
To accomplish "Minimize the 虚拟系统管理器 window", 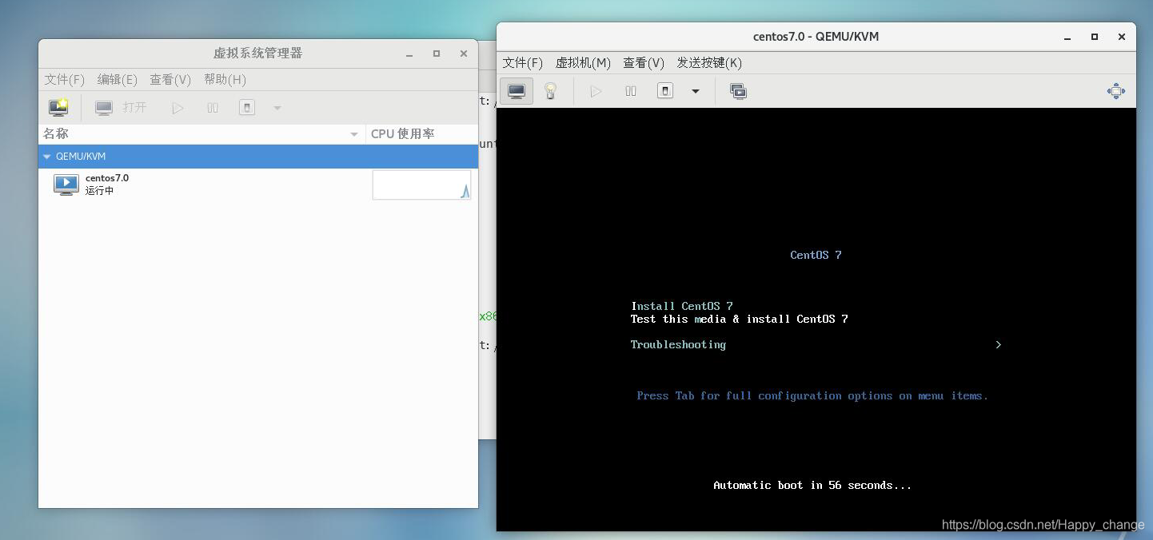I will pos(409,54).
